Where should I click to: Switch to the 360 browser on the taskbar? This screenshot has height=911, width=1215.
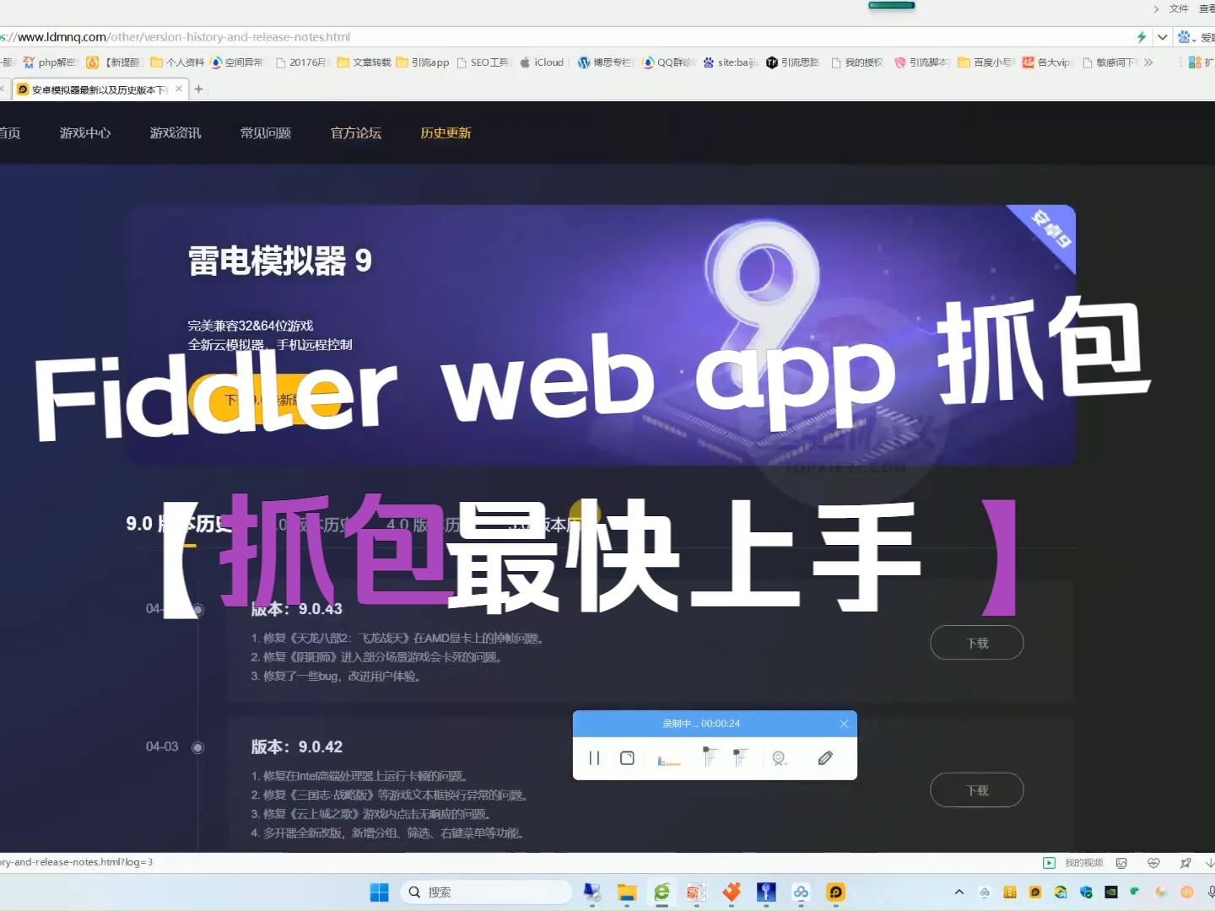tap(661, 892)
